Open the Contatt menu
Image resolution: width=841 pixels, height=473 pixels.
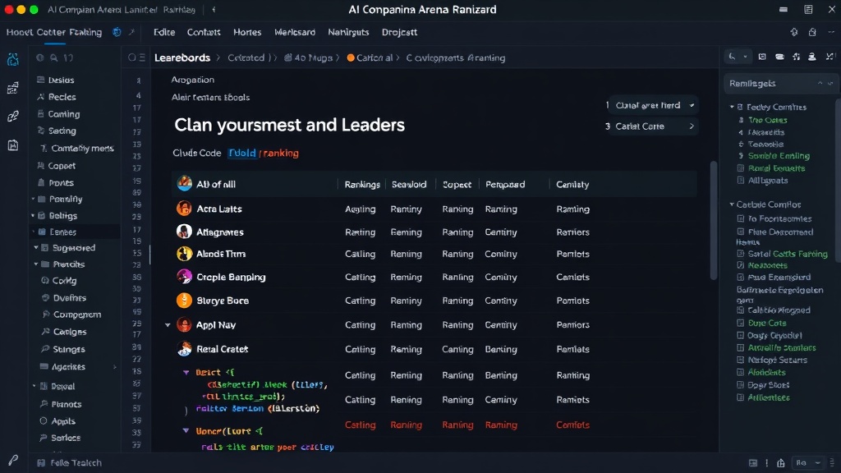click(x=204, y=32)
